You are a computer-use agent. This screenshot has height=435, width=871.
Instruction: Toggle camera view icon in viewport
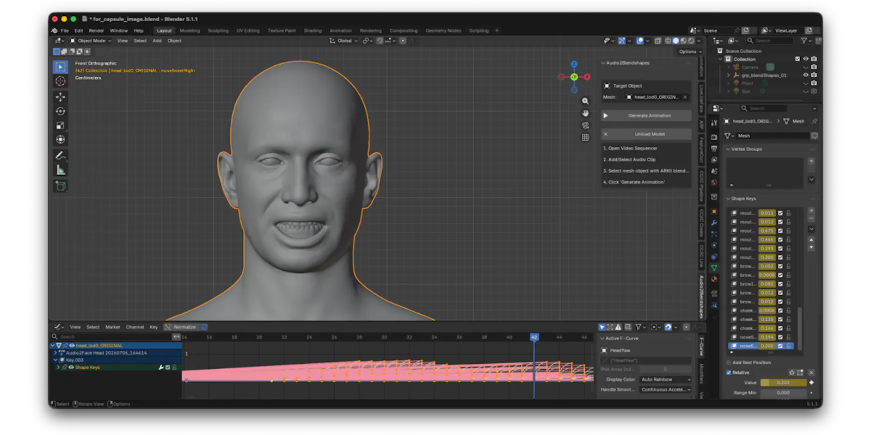point(585,125)
